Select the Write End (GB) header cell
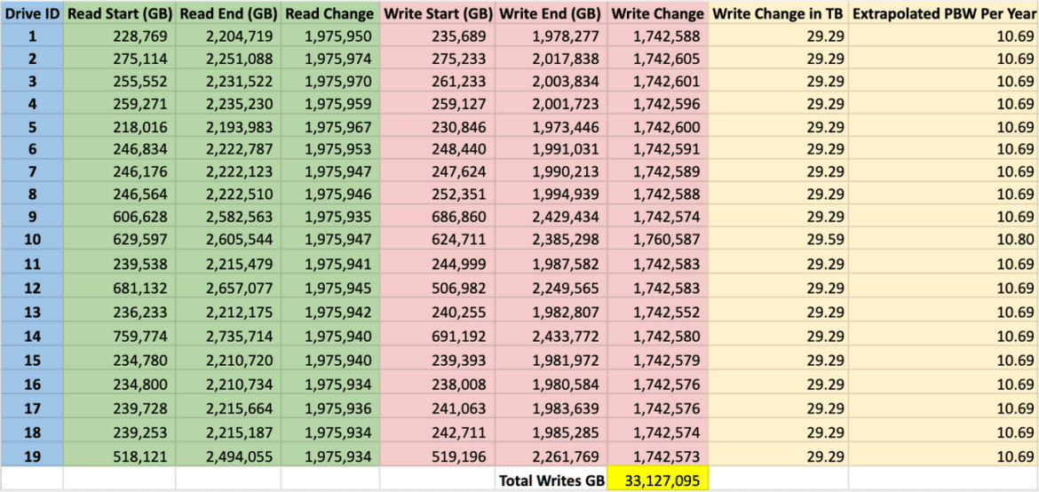 tap(550, 13)
